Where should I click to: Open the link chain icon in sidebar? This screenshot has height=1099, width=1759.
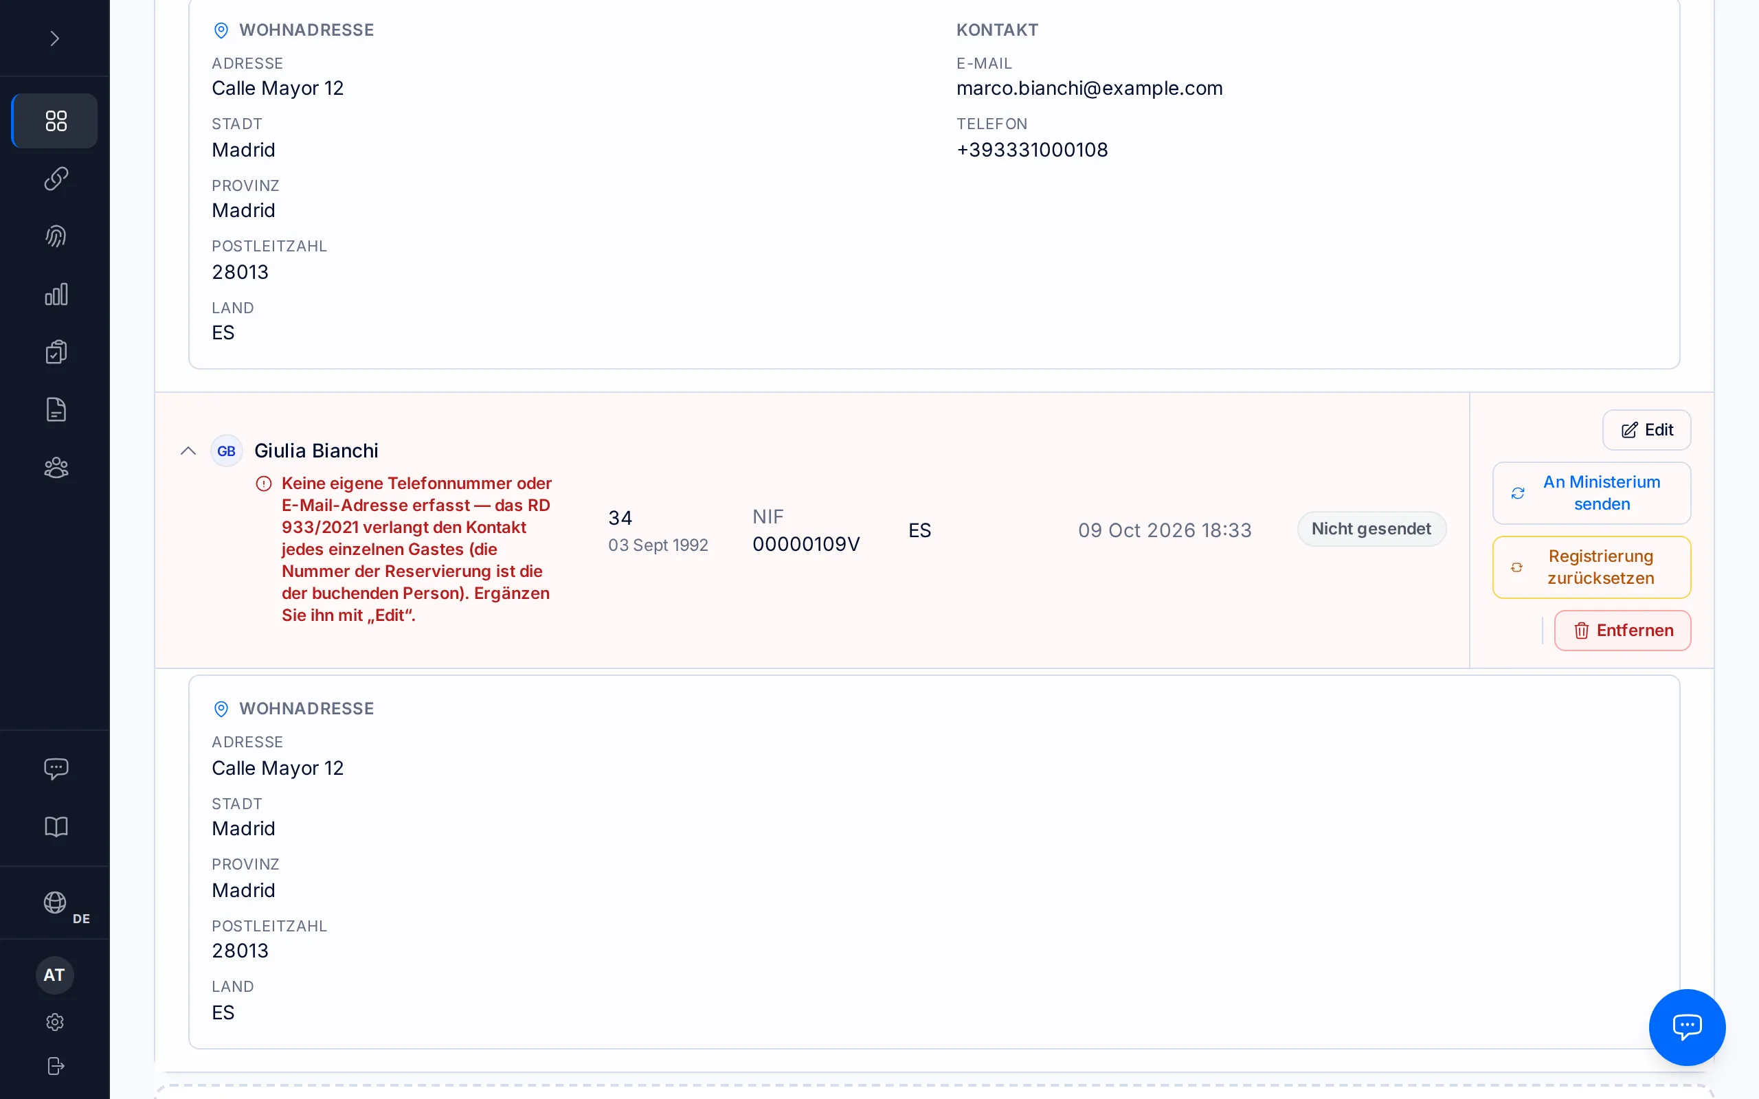pos(55,179)
